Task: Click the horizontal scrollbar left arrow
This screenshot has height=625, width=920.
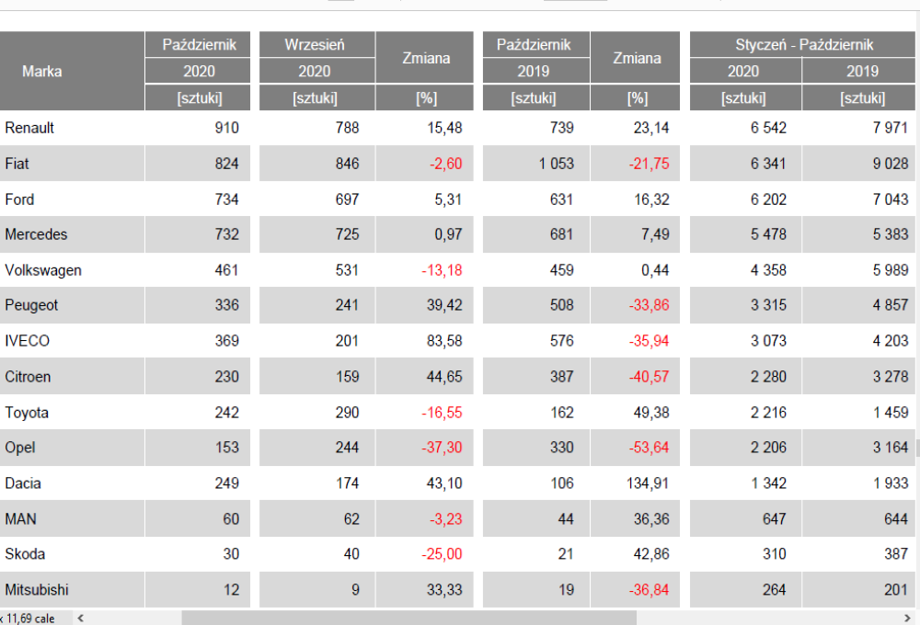Action: pyautogui.click(x=81, y=619)
